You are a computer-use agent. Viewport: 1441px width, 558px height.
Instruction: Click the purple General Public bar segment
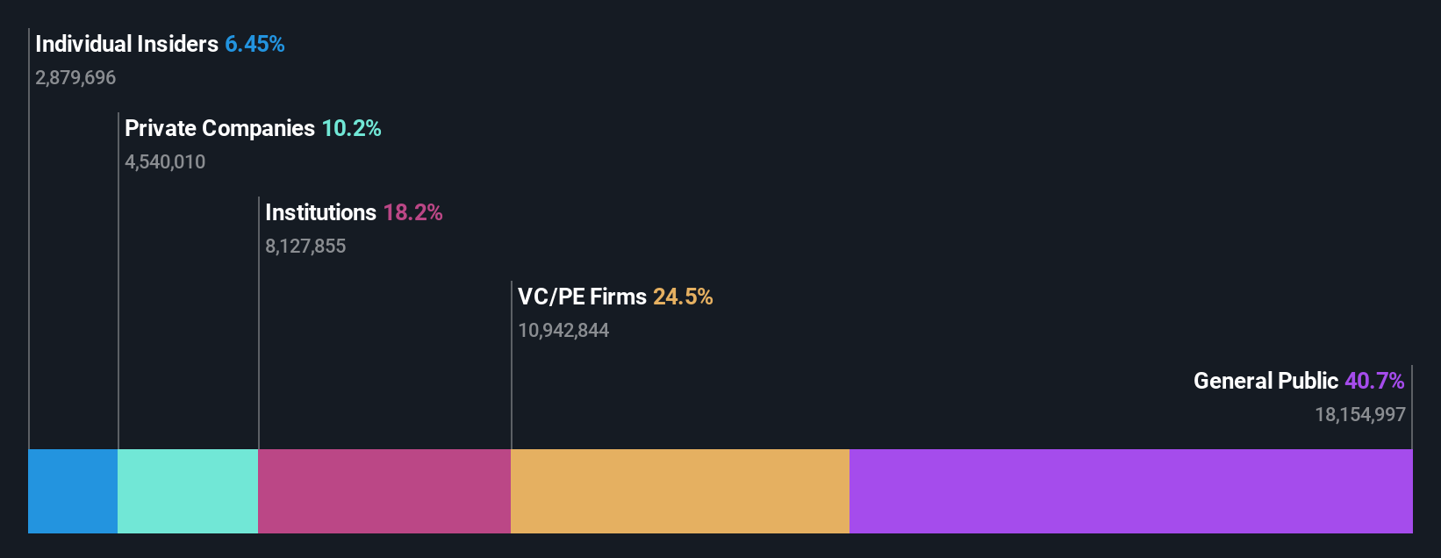[x=1131, y=491]
